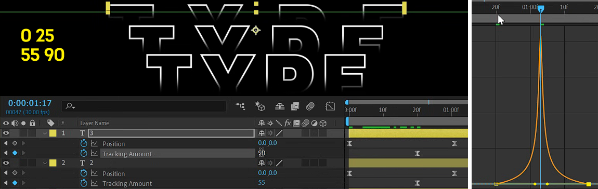Screen dimensions: 598x189
Task: Click the frame counter 00047 (30.00 fps)
Action: click(28, 112)
